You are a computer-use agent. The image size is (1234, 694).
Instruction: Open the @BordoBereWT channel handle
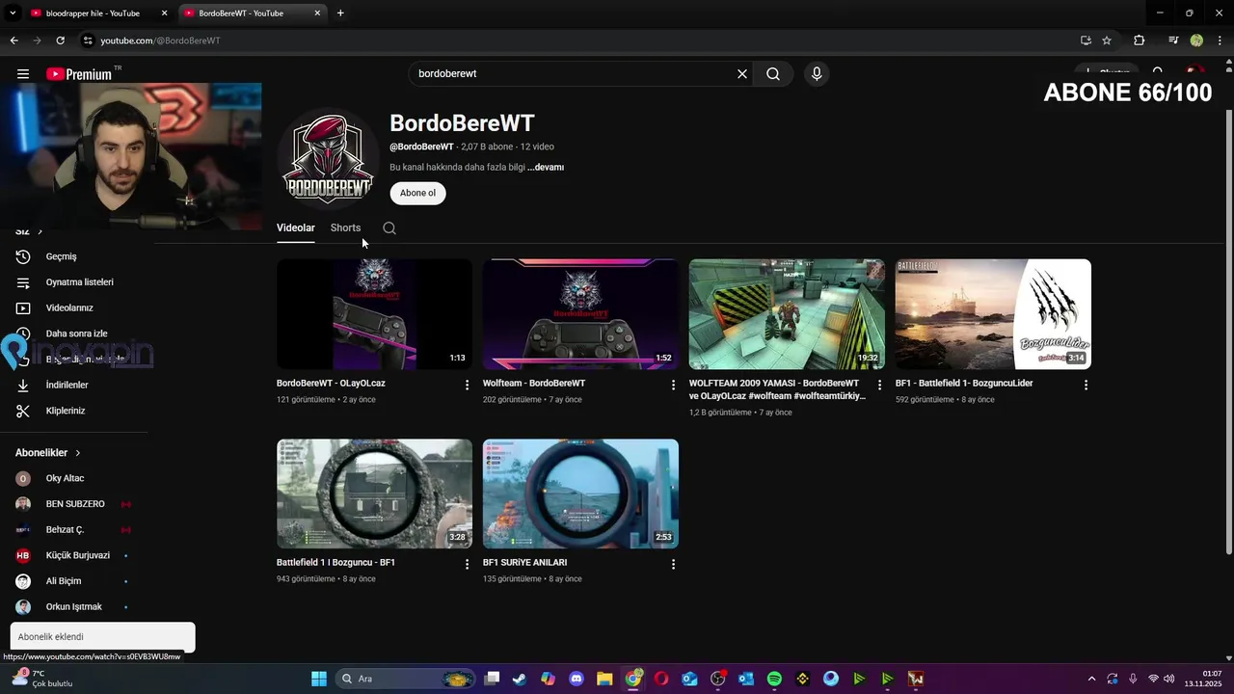[421, 147]
